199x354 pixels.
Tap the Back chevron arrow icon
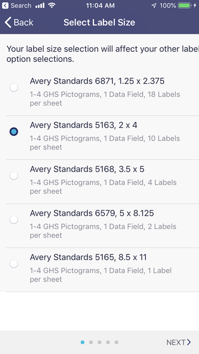click(8, 23)
